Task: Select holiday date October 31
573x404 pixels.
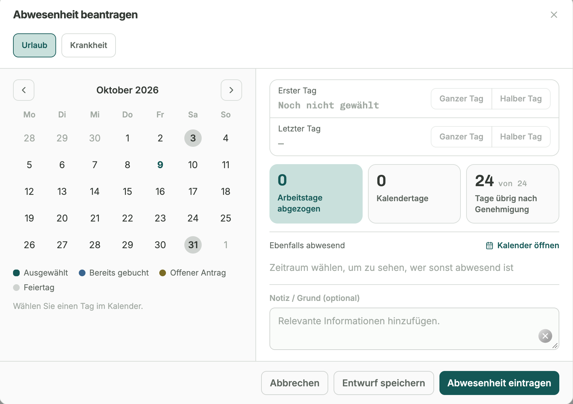Action: tap(193, 245)
